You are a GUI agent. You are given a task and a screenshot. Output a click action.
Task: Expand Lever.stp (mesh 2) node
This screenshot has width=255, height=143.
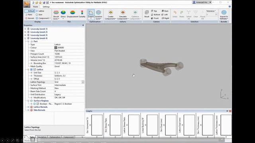point(25,32)
